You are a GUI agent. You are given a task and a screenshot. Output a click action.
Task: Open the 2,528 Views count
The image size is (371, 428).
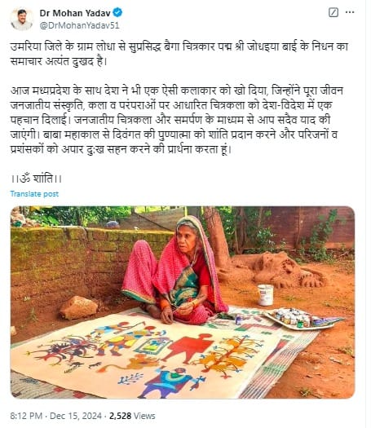tap(132, 416)
